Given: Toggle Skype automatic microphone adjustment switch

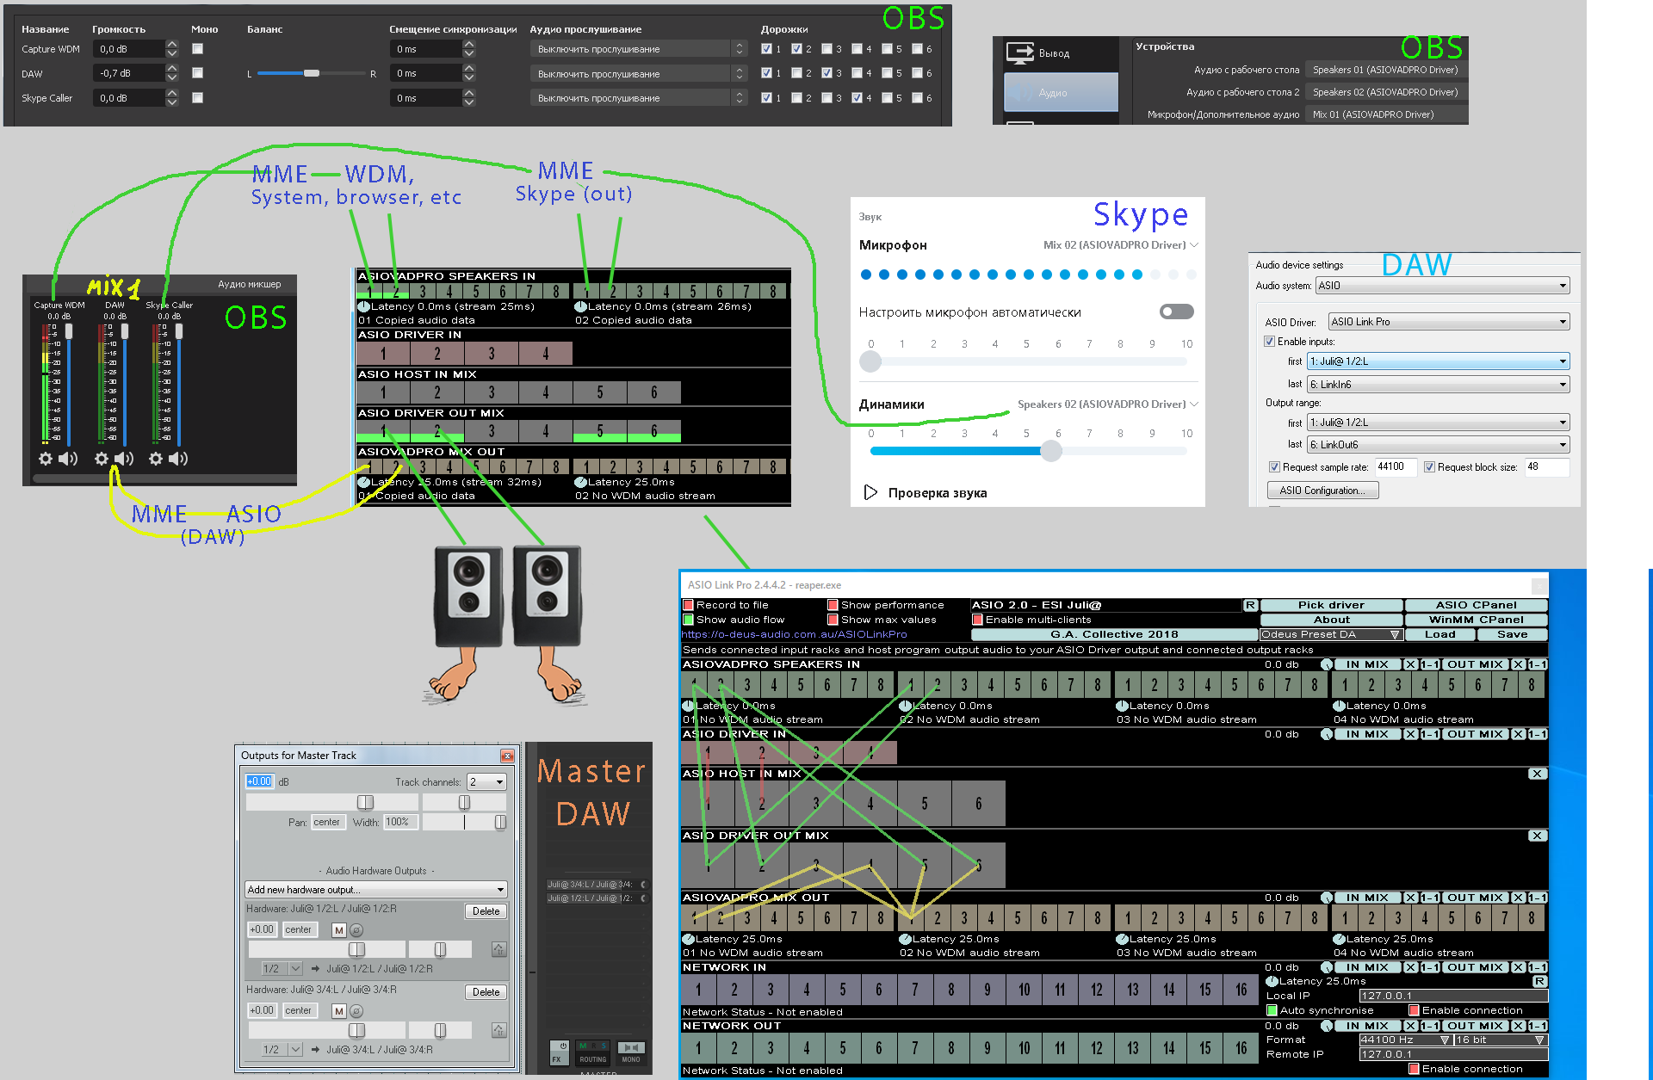Looking at the screenshot, I should [1176, 312].
